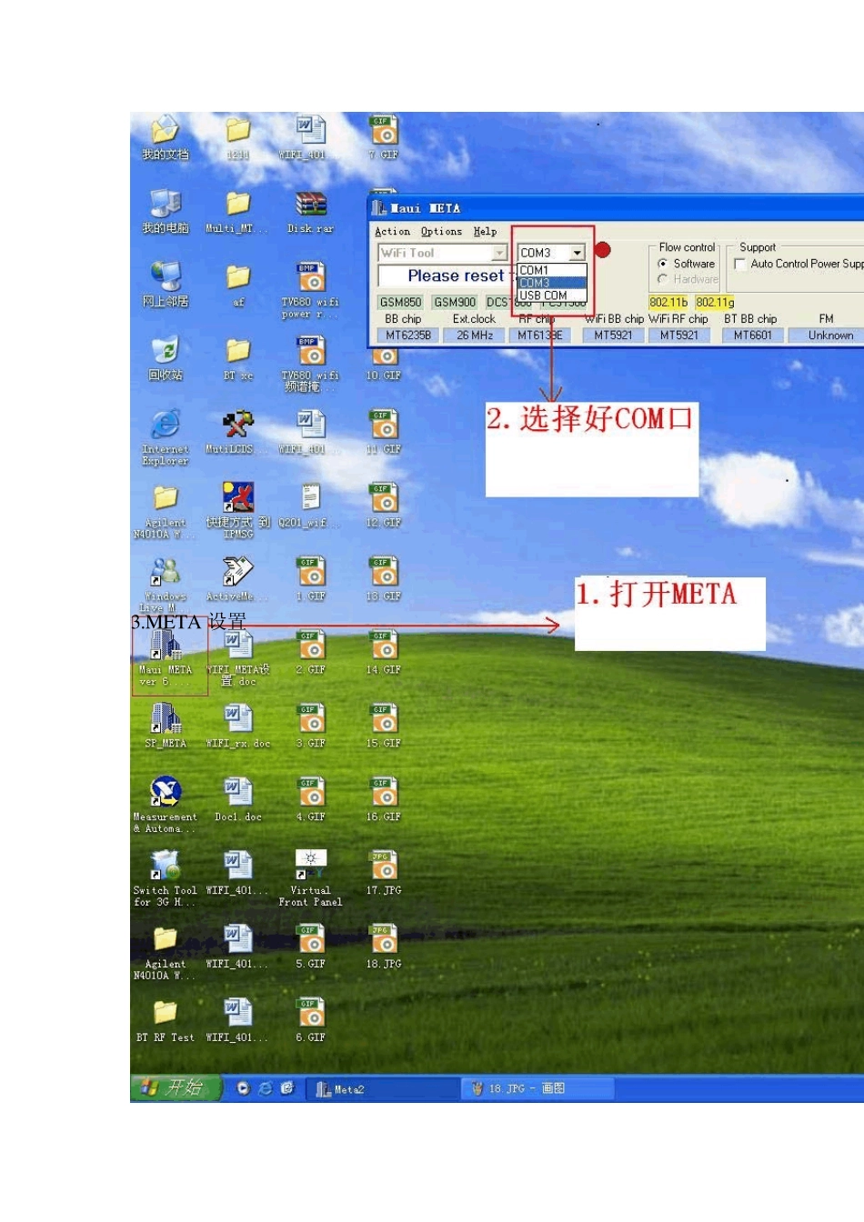Click the Maui META window title bar
This screenshot has height=1222, width=864.
click(x=616, y=208)
